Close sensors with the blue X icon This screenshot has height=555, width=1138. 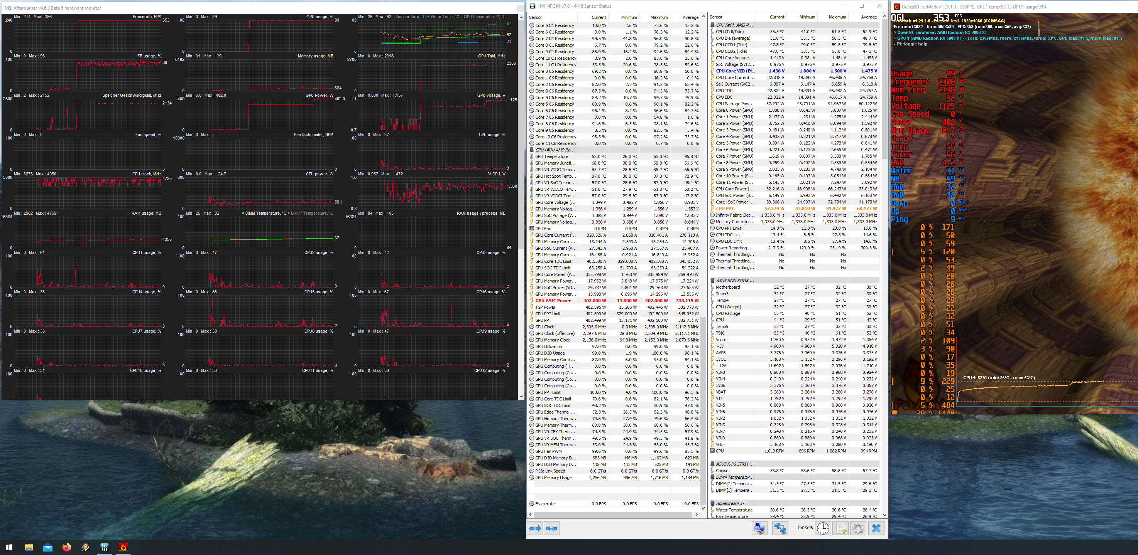tap(876, 528)
